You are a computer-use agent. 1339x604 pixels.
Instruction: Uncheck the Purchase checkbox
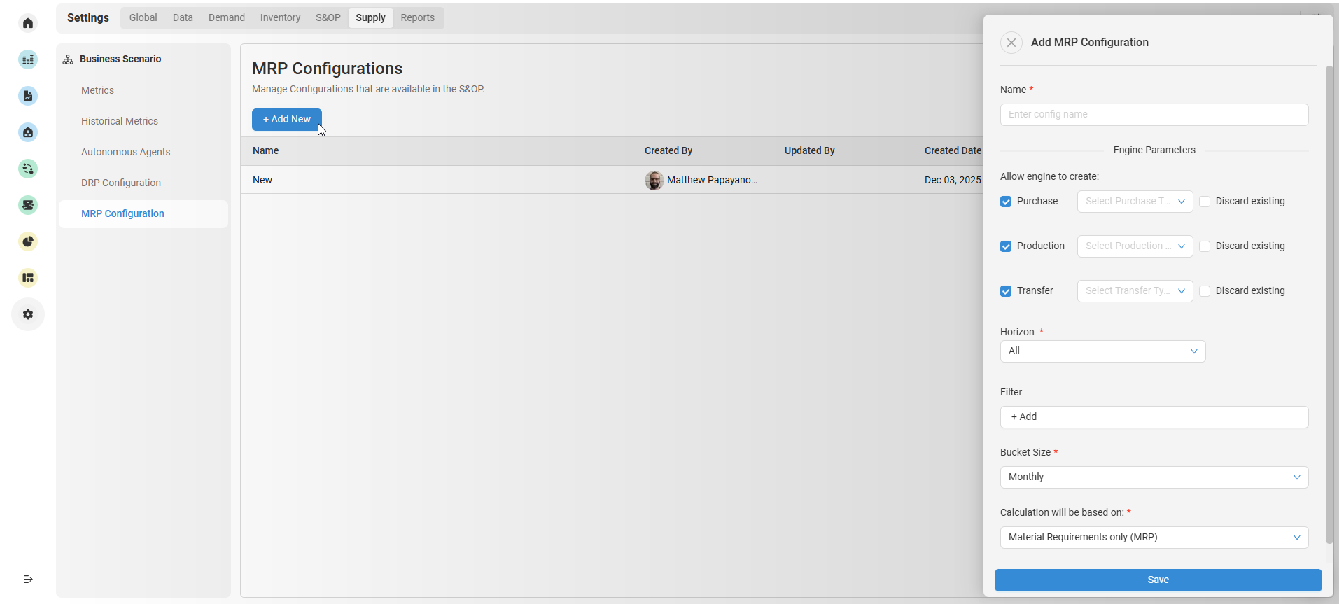click(1006, 202)
